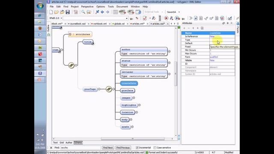
Task: Open Find/Replace magnifier icon
Action: click(83, 12)
